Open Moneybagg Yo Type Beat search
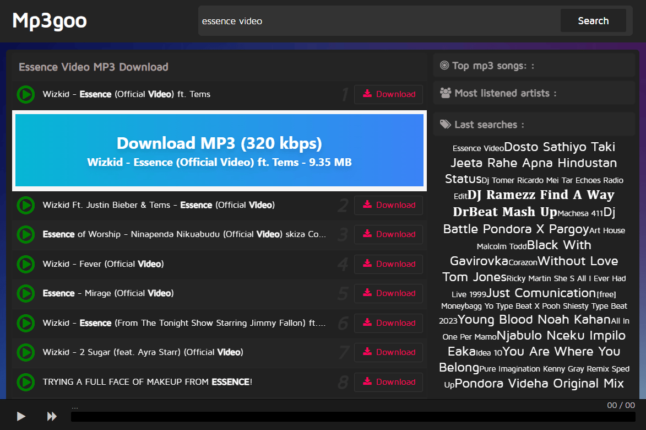This screenshot has width=646, height=430. pyautogui.click(x=534, y=307)
